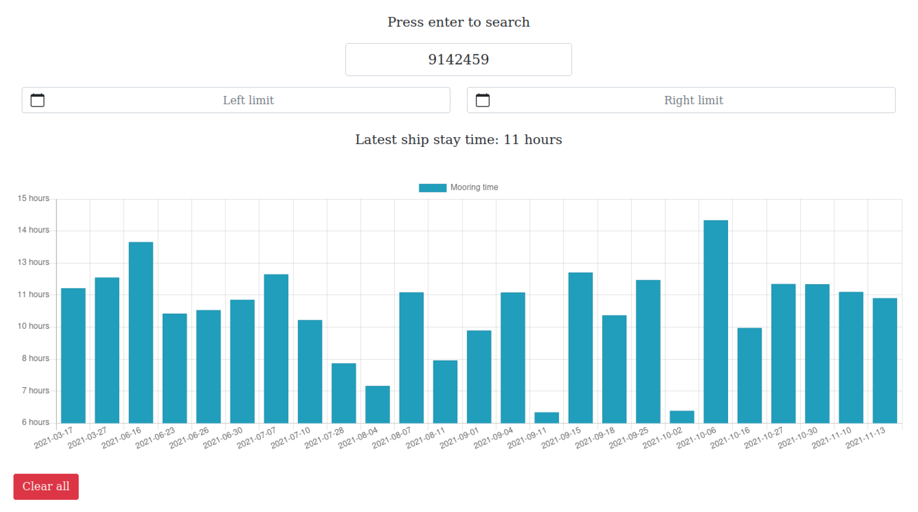This screenshot has height=512, width=918.
Task: Open the Left limit date field
Action: (x=248, y=100)
